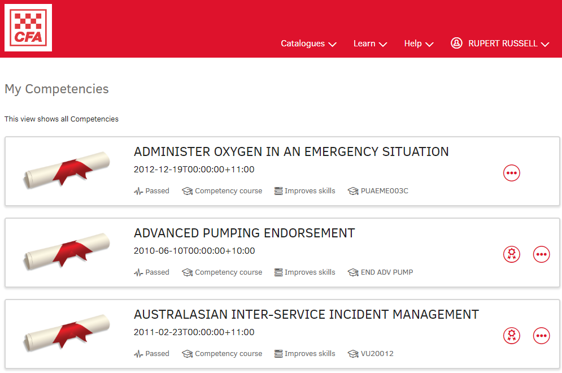The height and width of the screenshot is (373, 562).
Task: Open ADMINISTER OXYGEN IN AN EMERGENCY SITUATION title
Action: tap(291, 151)
